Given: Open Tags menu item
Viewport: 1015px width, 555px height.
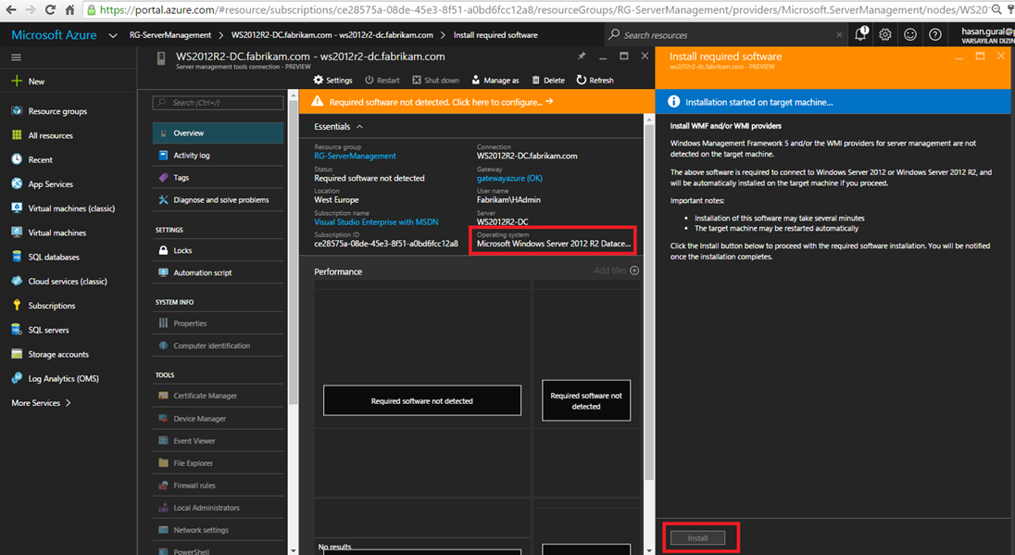Looking at the screenshot, I should 219,178.
